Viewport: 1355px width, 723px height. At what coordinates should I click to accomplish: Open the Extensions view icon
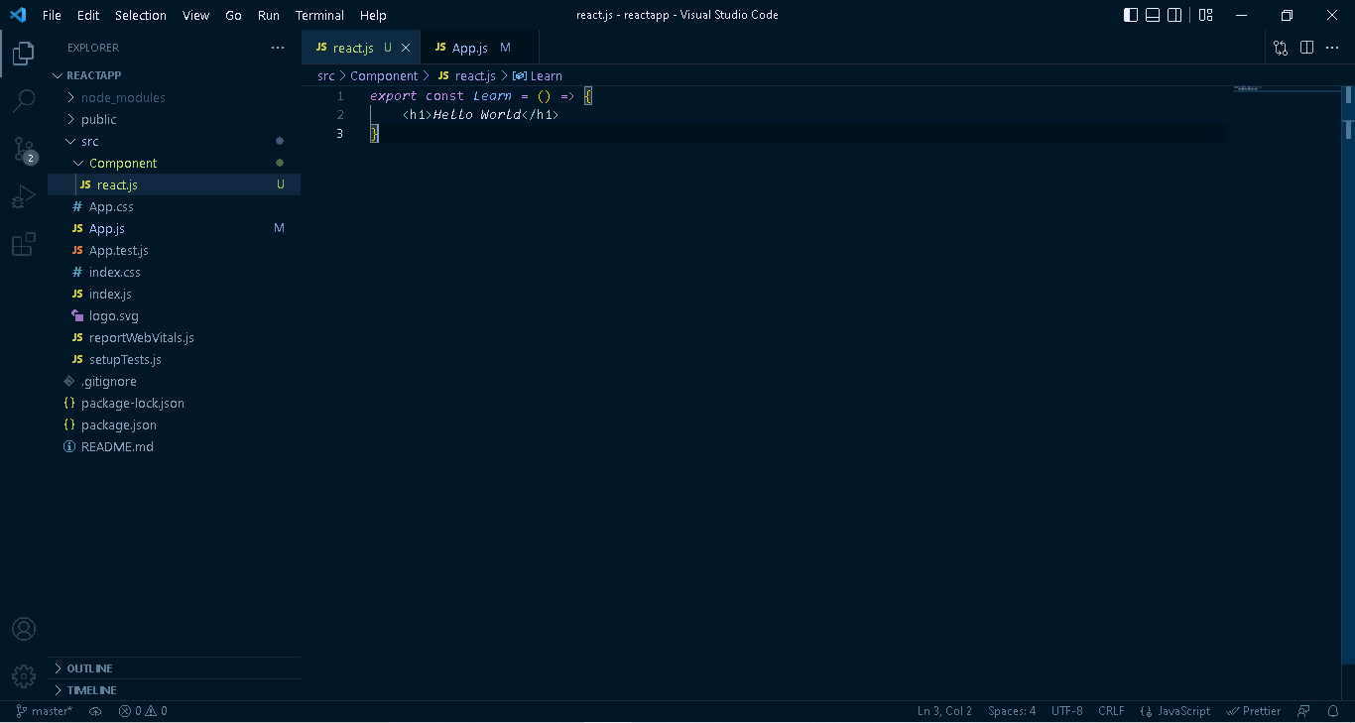24,245
